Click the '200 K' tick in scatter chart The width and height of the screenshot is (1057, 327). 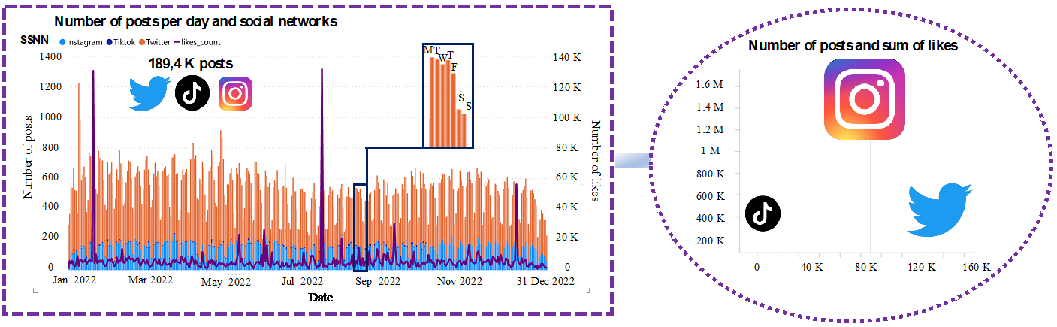710,240
